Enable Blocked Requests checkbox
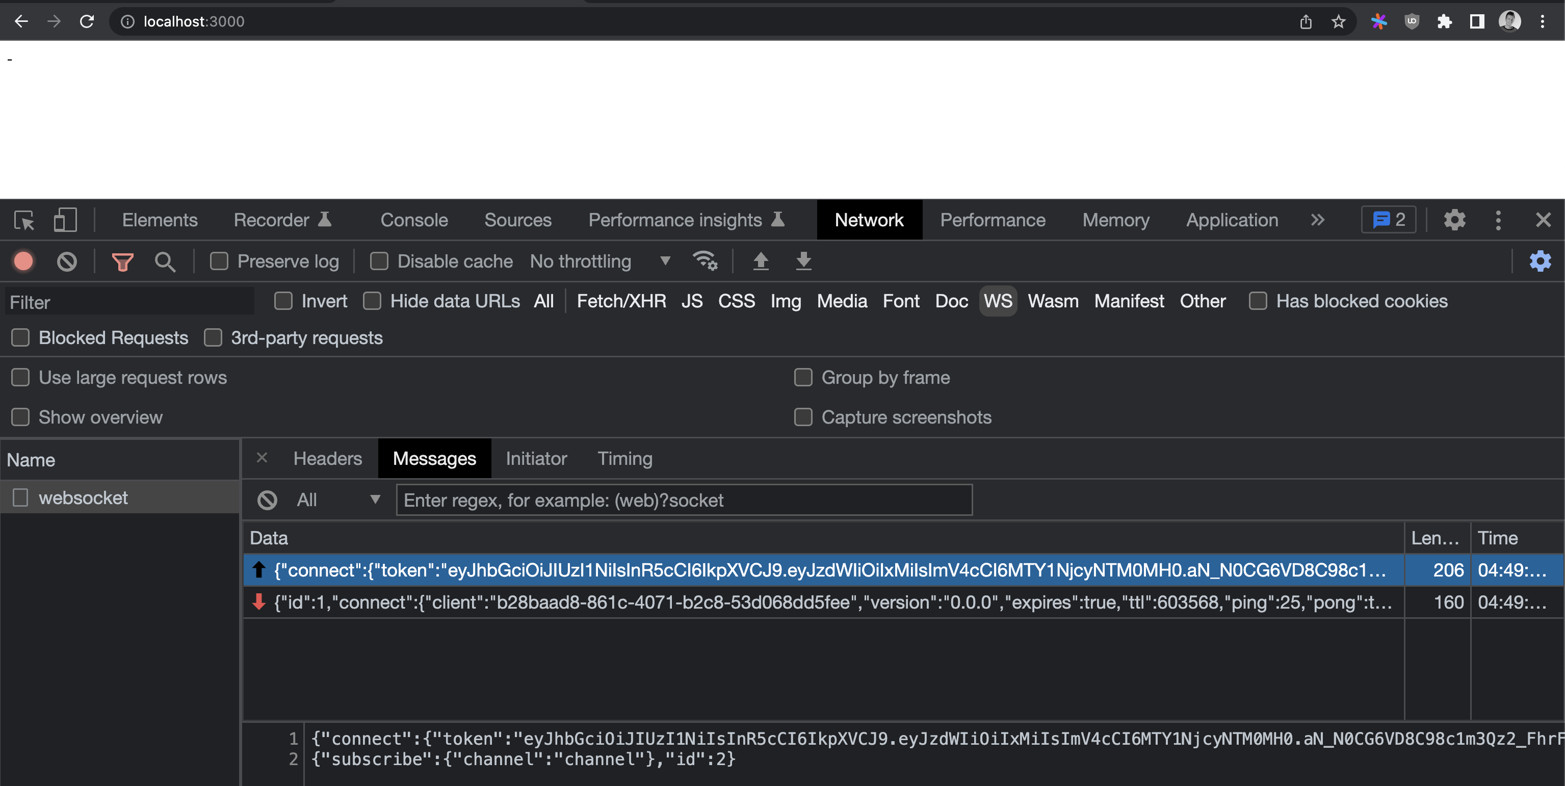 21,337
